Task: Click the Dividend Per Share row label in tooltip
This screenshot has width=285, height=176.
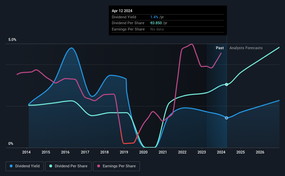Action: coord(128,23)
